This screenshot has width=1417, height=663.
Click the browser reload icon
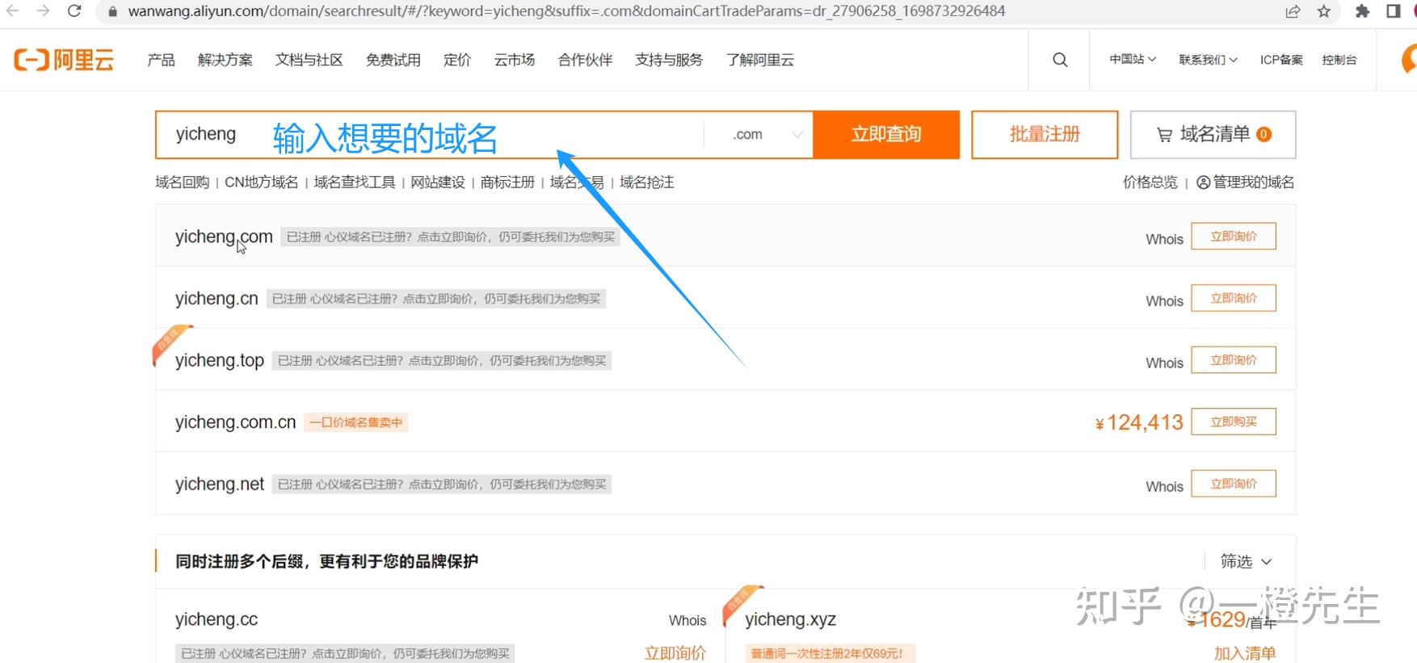tap(74, 11)
